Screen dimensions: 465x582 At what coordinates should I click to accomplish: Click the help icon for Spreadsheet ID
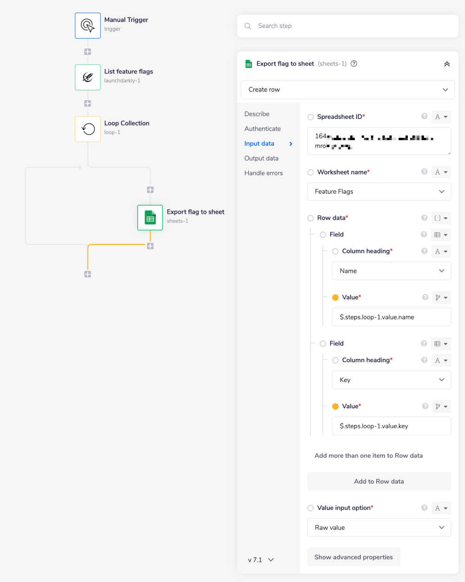[x=424, y=116]
